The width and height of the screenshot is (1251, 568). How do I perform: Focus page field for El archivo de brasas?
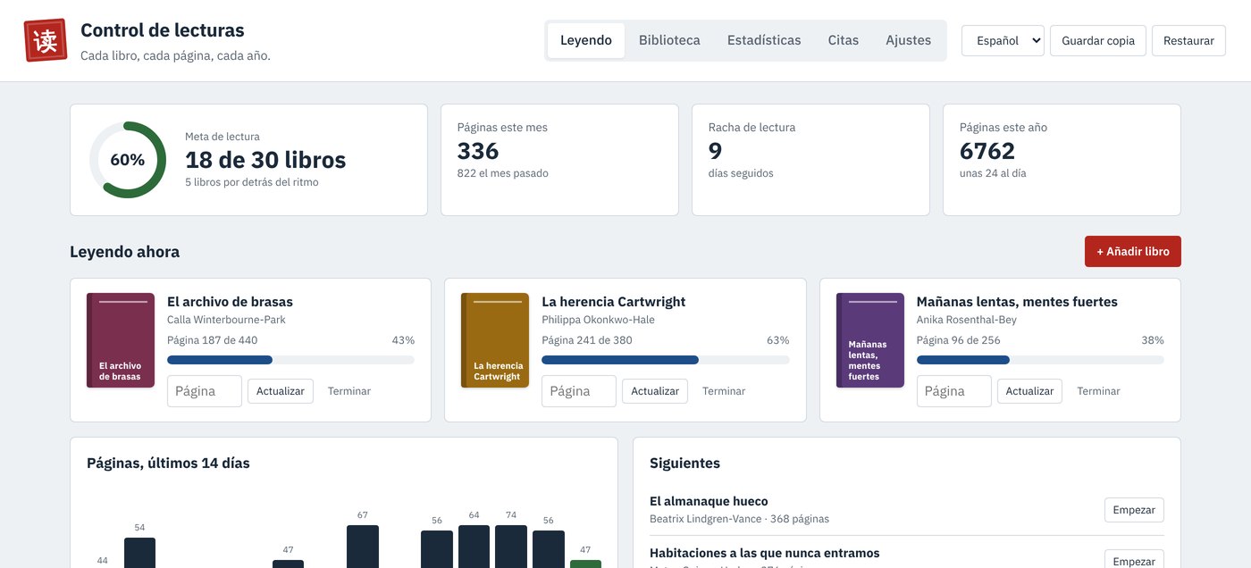click(205, 391)
